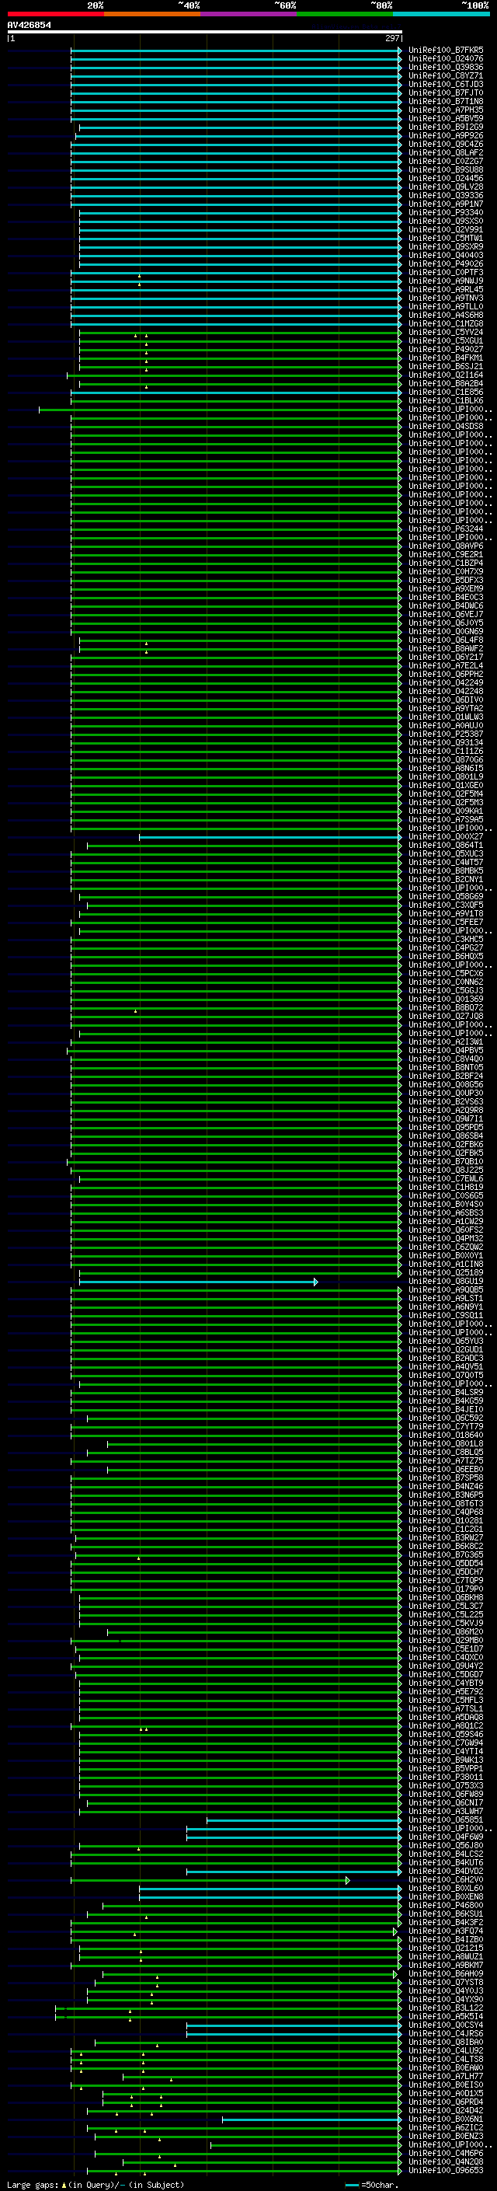
Task: Click the UniRef100_C4WT57 label
Action: point(446,862)
